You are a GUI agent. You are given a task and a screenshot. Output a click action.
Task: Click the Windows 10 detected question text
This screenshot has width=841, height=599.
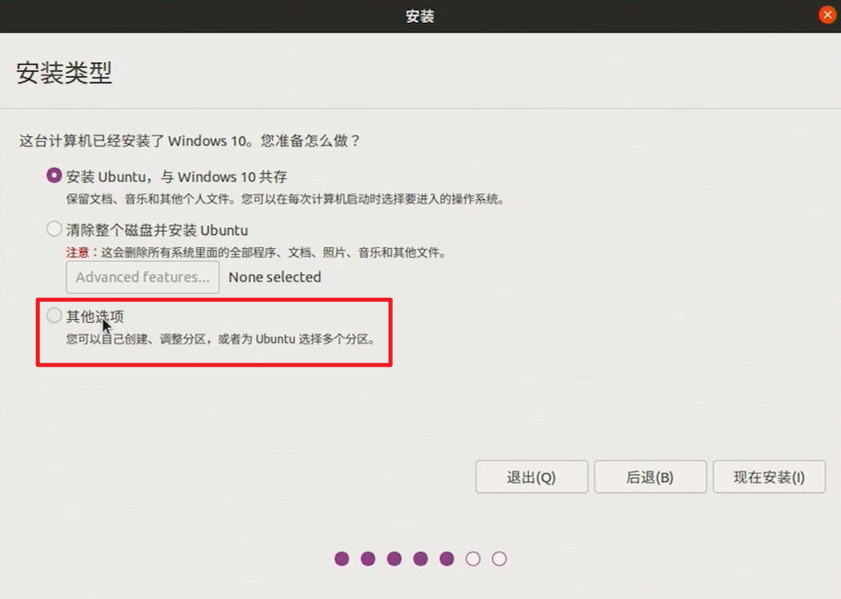pos(189,141)
